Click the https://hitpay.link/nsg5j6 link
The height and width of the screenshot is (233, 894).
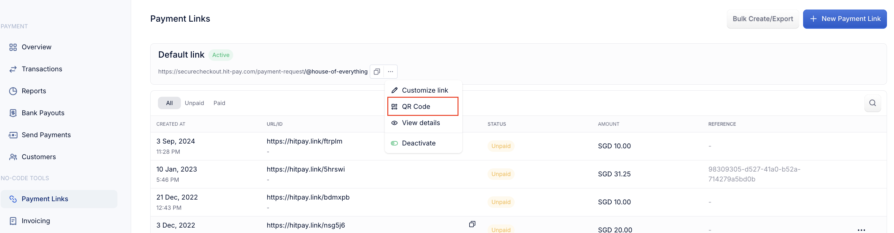tap(305, 225)
